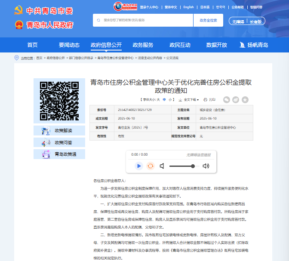
Task: Print the article using 打印
Action: click(210, 99)
